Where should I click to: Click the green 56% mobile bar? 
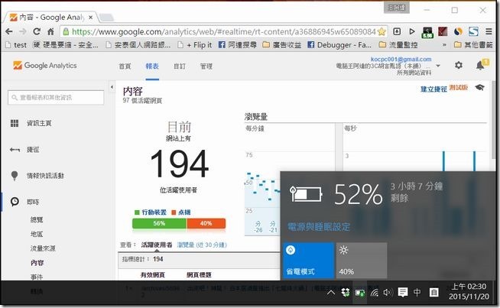160,223
